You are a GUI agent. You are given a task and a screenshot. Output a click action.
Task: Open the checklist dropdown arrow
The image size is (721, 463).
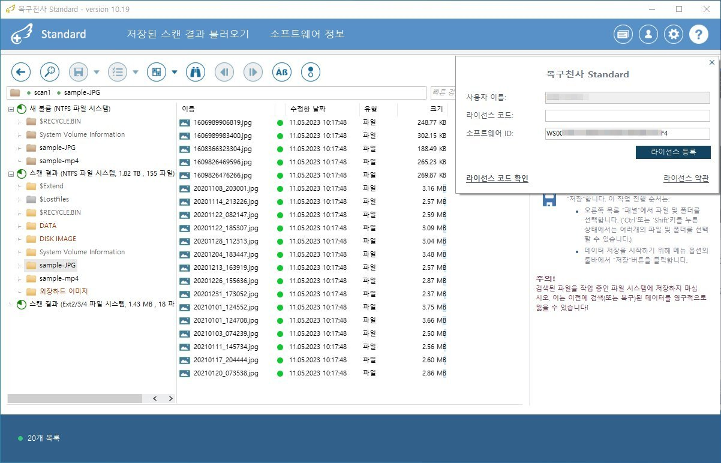click(136, 72)
